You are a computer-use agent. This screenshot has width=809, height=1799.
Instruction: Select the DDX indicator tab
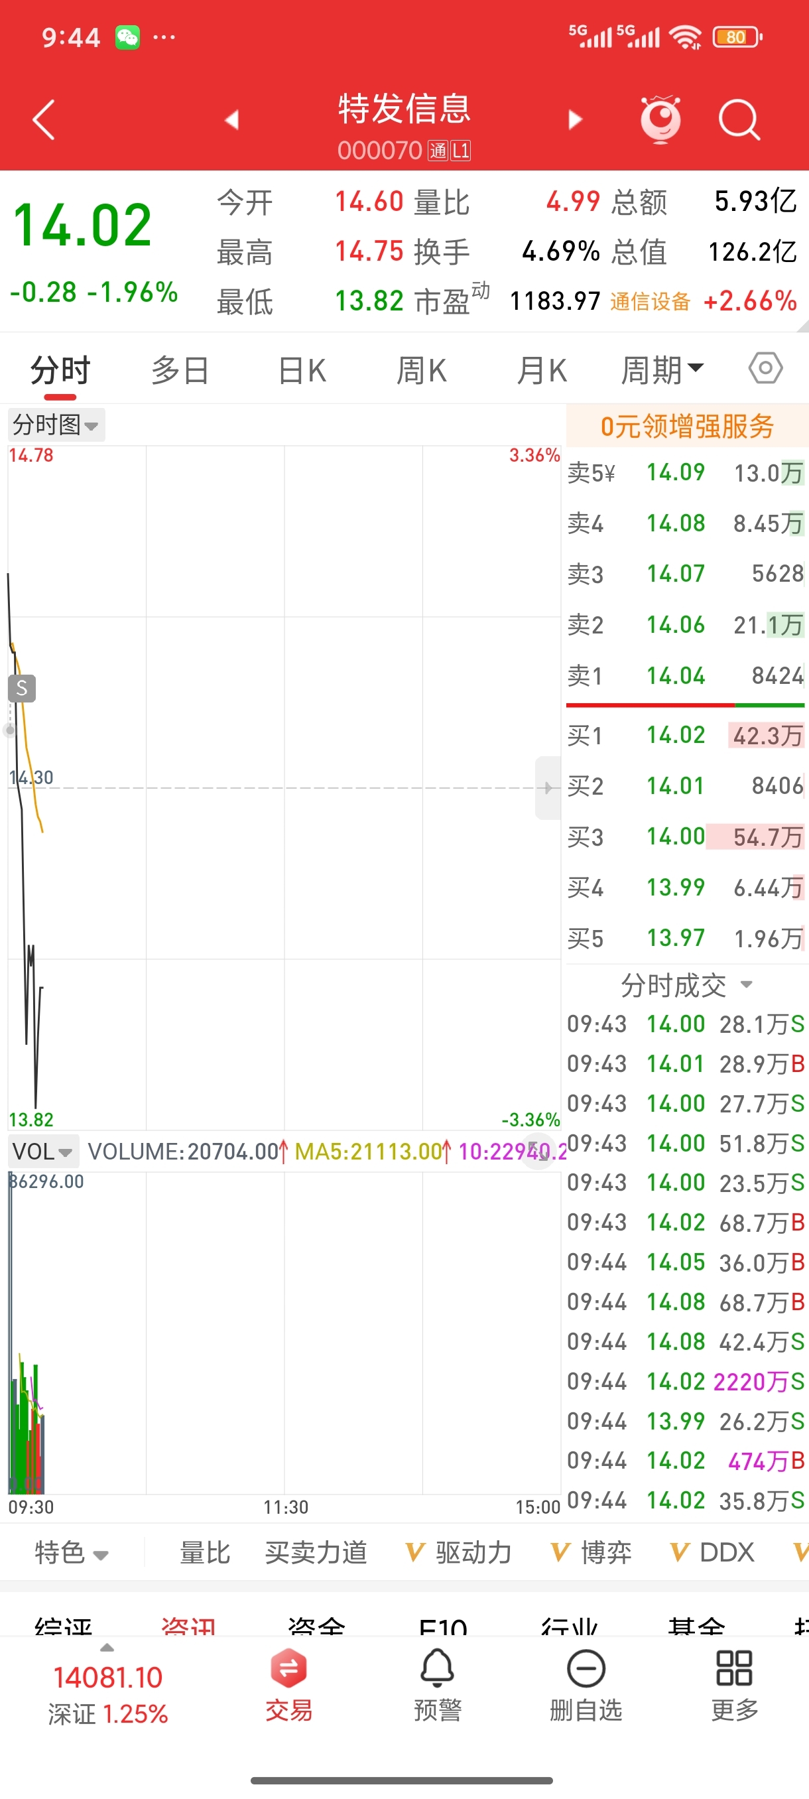pos(712,1552)
